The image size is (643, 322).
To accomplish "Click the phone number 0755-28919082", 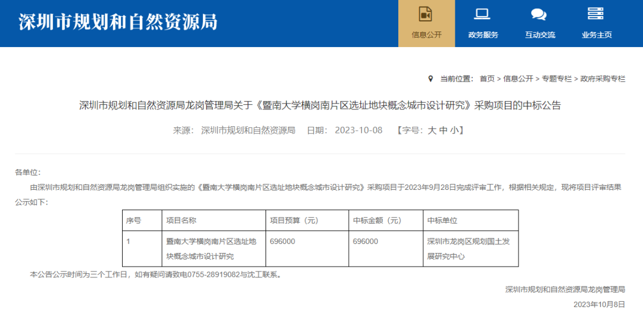I will 213,275.
